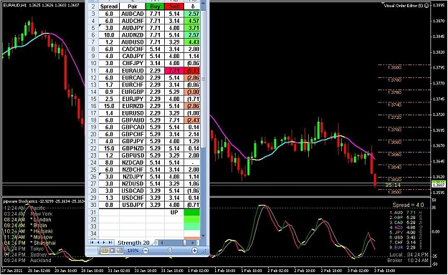448x275 pixels.
Task: Click the highlighted 7.71 sell cell in EURAUD row
Action: (x=174, y=70)
